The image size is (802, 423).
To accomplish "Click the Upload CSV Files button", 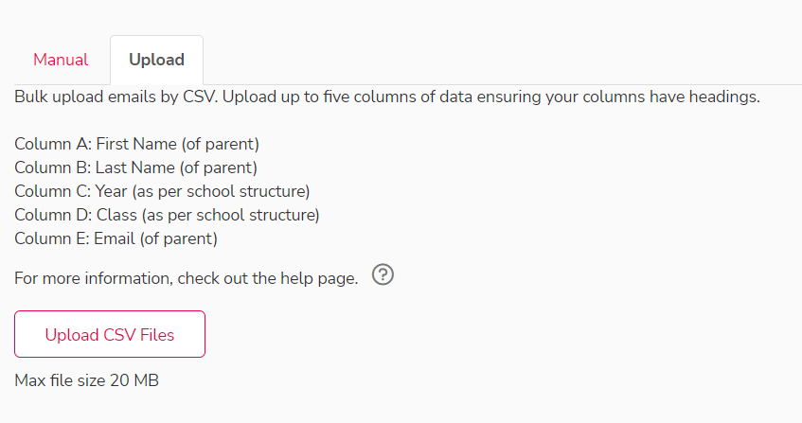I will click(110, 334).
